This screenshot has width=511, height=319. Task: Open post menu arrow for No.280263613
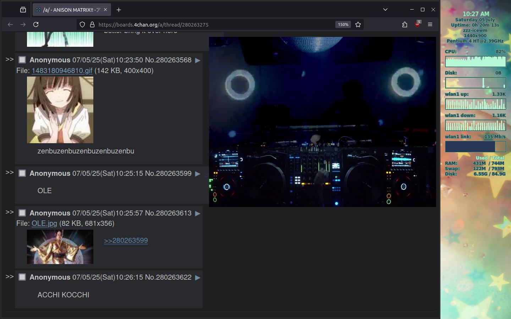click(x=198, y=213)
